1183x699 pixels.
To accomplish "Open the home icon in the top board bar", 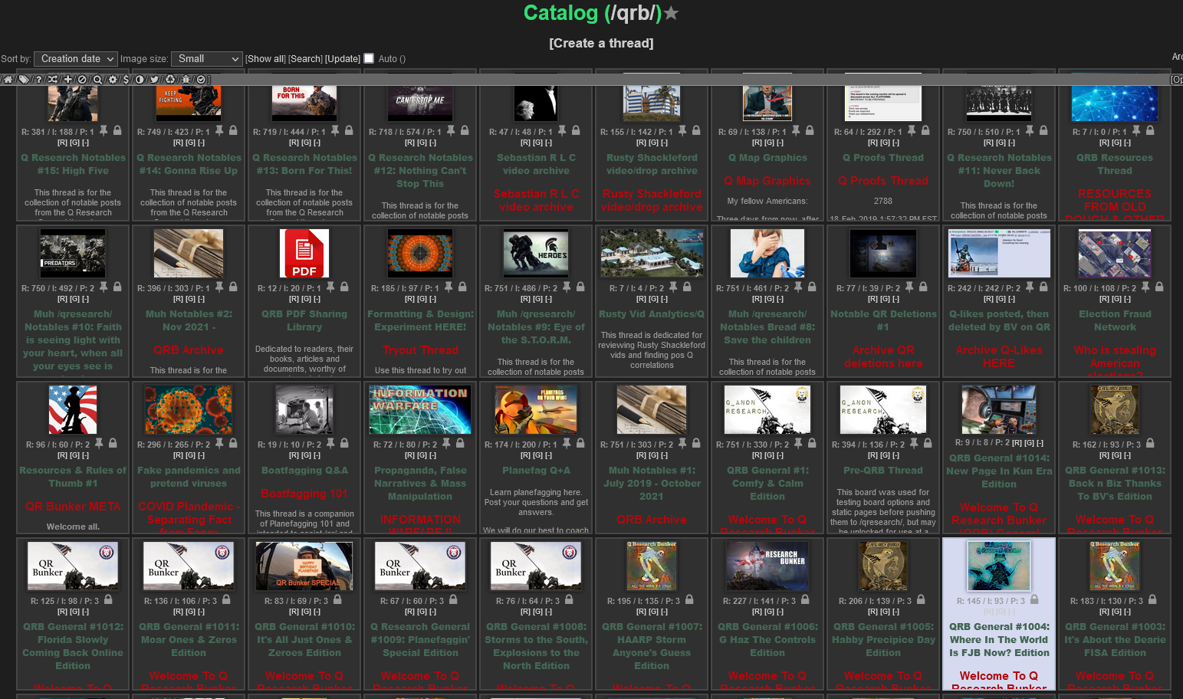I will coord(8,80).
